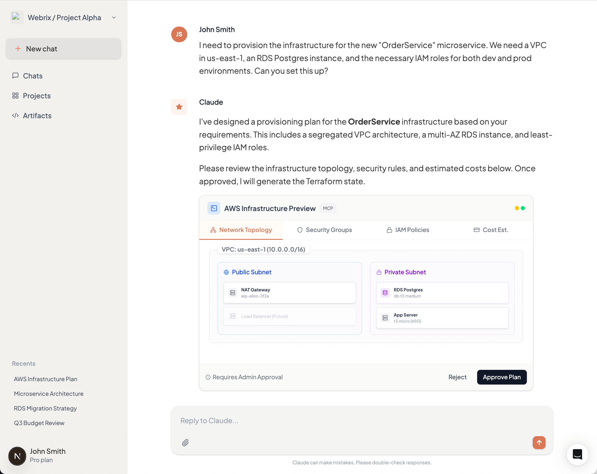Toggle the yellow status indicator
Viewport: 597px width, 474px height.
(x=517, y=208)
